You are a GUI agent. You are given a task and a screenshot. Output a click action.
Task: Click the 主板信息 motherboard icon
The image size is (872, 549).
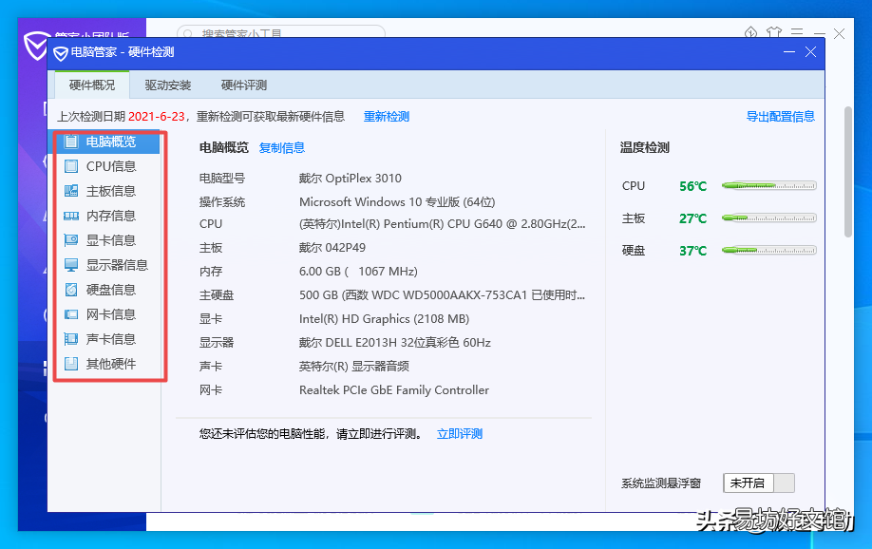point(71,191)
